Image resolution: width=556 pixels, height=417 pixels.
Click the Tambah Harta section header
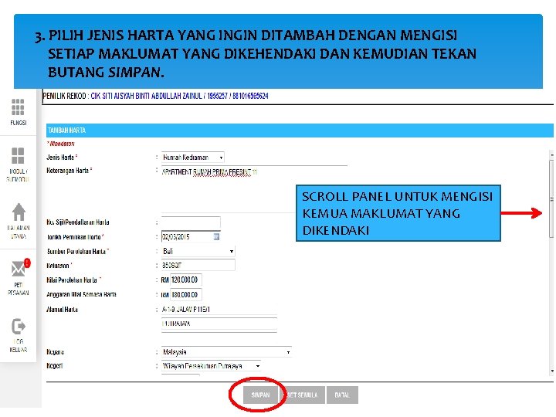300,131
